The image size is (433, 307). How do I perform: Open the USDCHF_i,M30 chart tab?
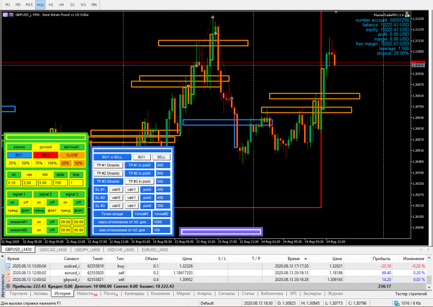[121, 250]
